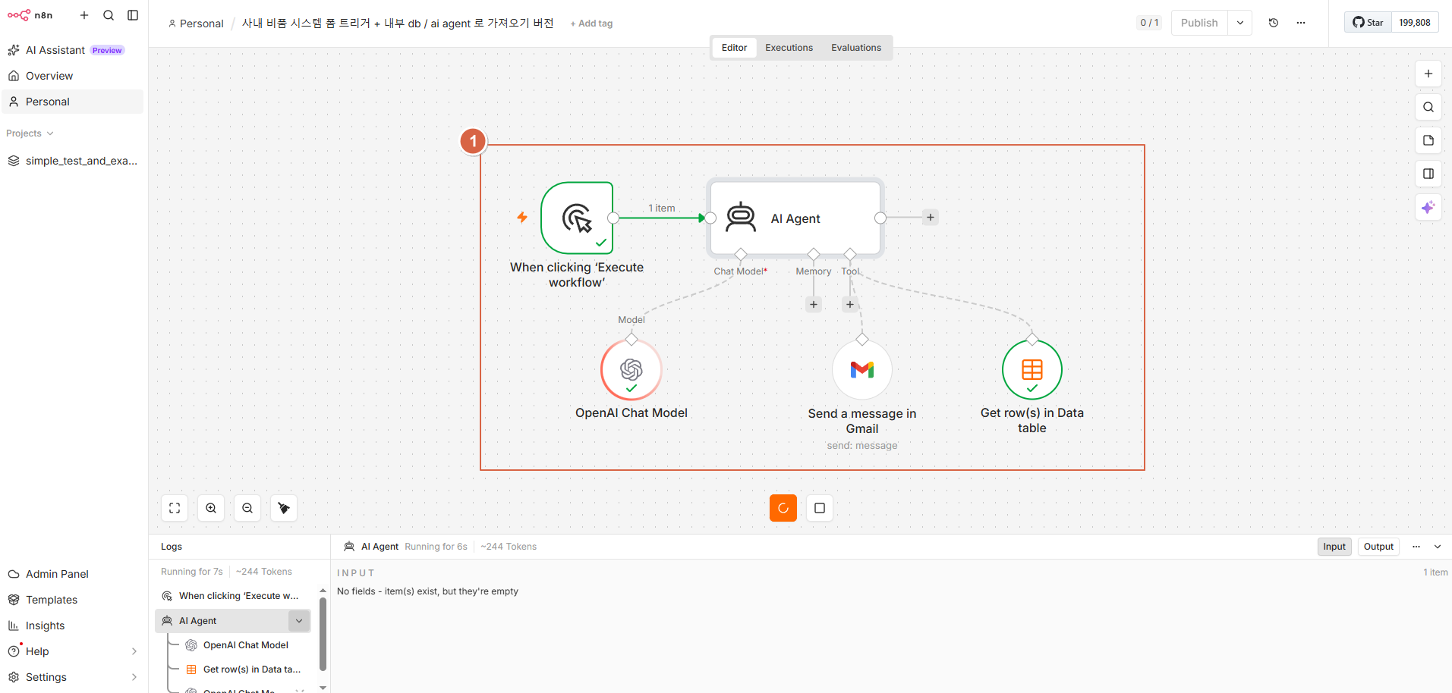Open the Evaluations tab
1452x693 pixels.
tap(856, 48)
